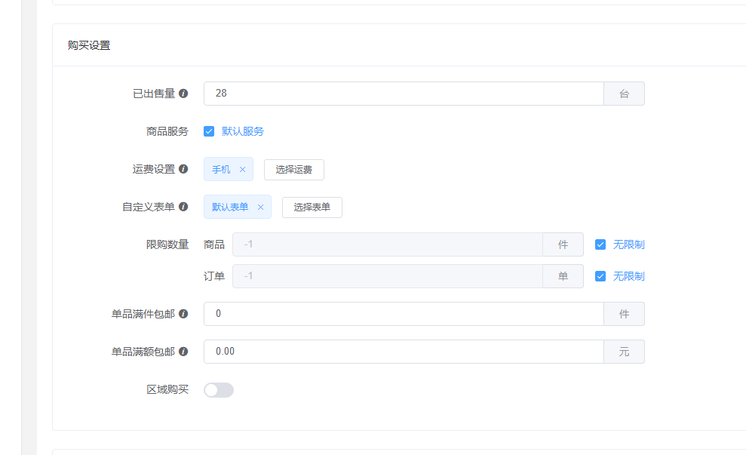
Task: Click the 订单 limit quantity field
Action: 388,276
